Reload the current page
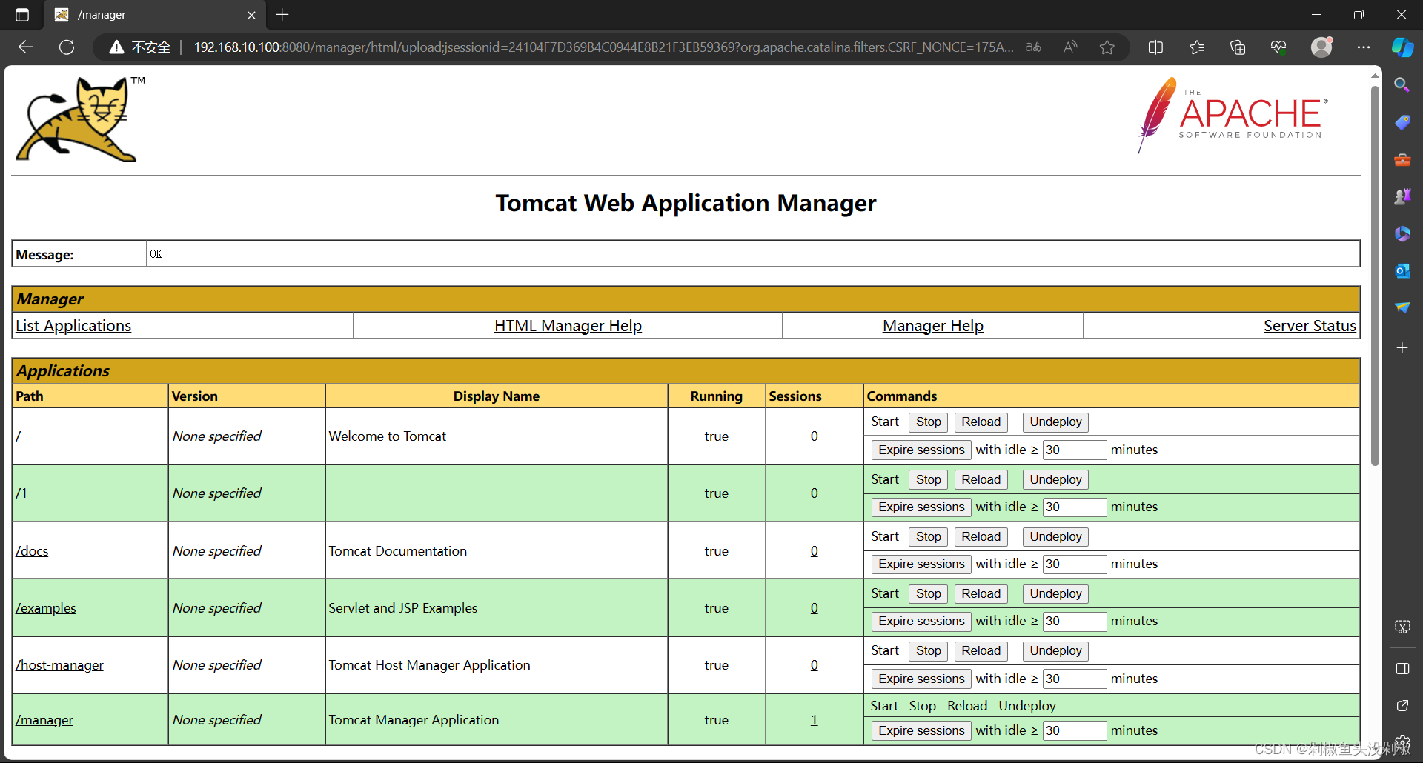The width and height of the screenshot is (1423, 763). coord(67,47)
